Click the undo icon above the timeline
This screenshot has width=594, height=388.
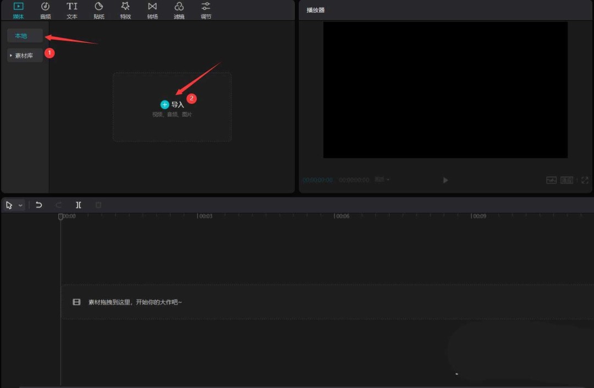point(38,204)
